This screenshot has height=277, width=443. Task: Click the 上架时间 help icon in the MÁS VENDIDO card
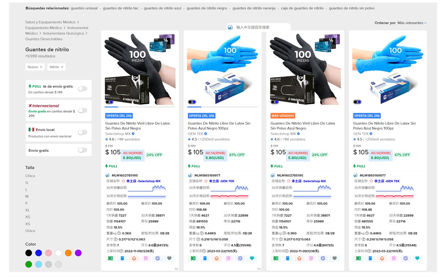click(x=287, y=251)
